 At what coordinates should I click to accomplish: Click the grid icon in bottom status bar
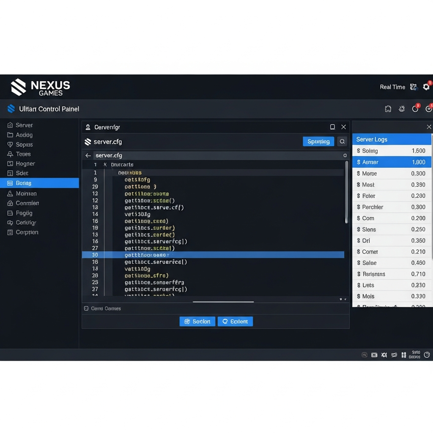point(404,355)
